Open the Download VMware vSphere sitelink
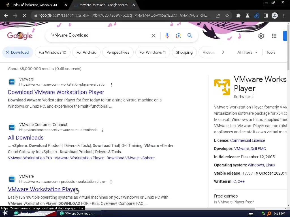Image resolution: width=290 pixels, height=217 pixels. coord(131,158)
